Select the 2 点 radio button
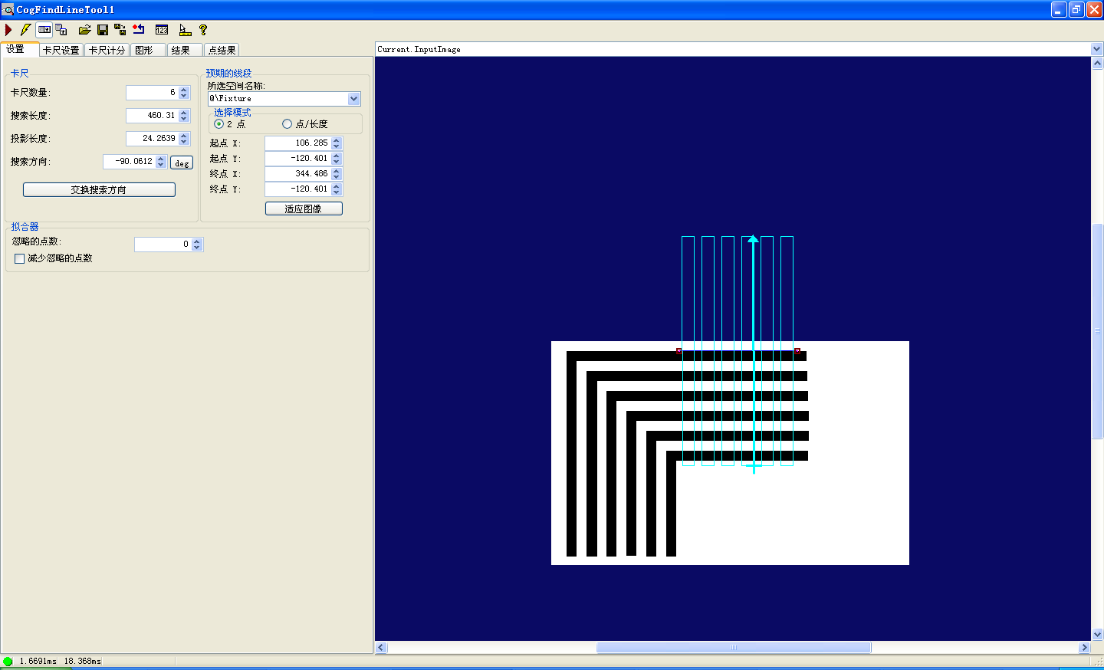This screenshot has width=1104, height=670. [219, 124]
